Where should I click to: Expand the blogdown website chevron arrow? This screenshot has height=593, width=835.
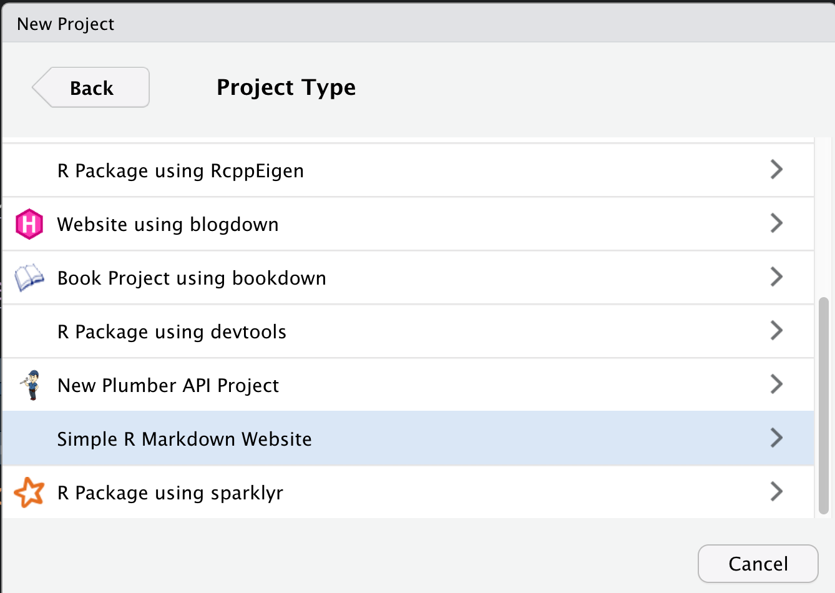(x=776, y=223)
